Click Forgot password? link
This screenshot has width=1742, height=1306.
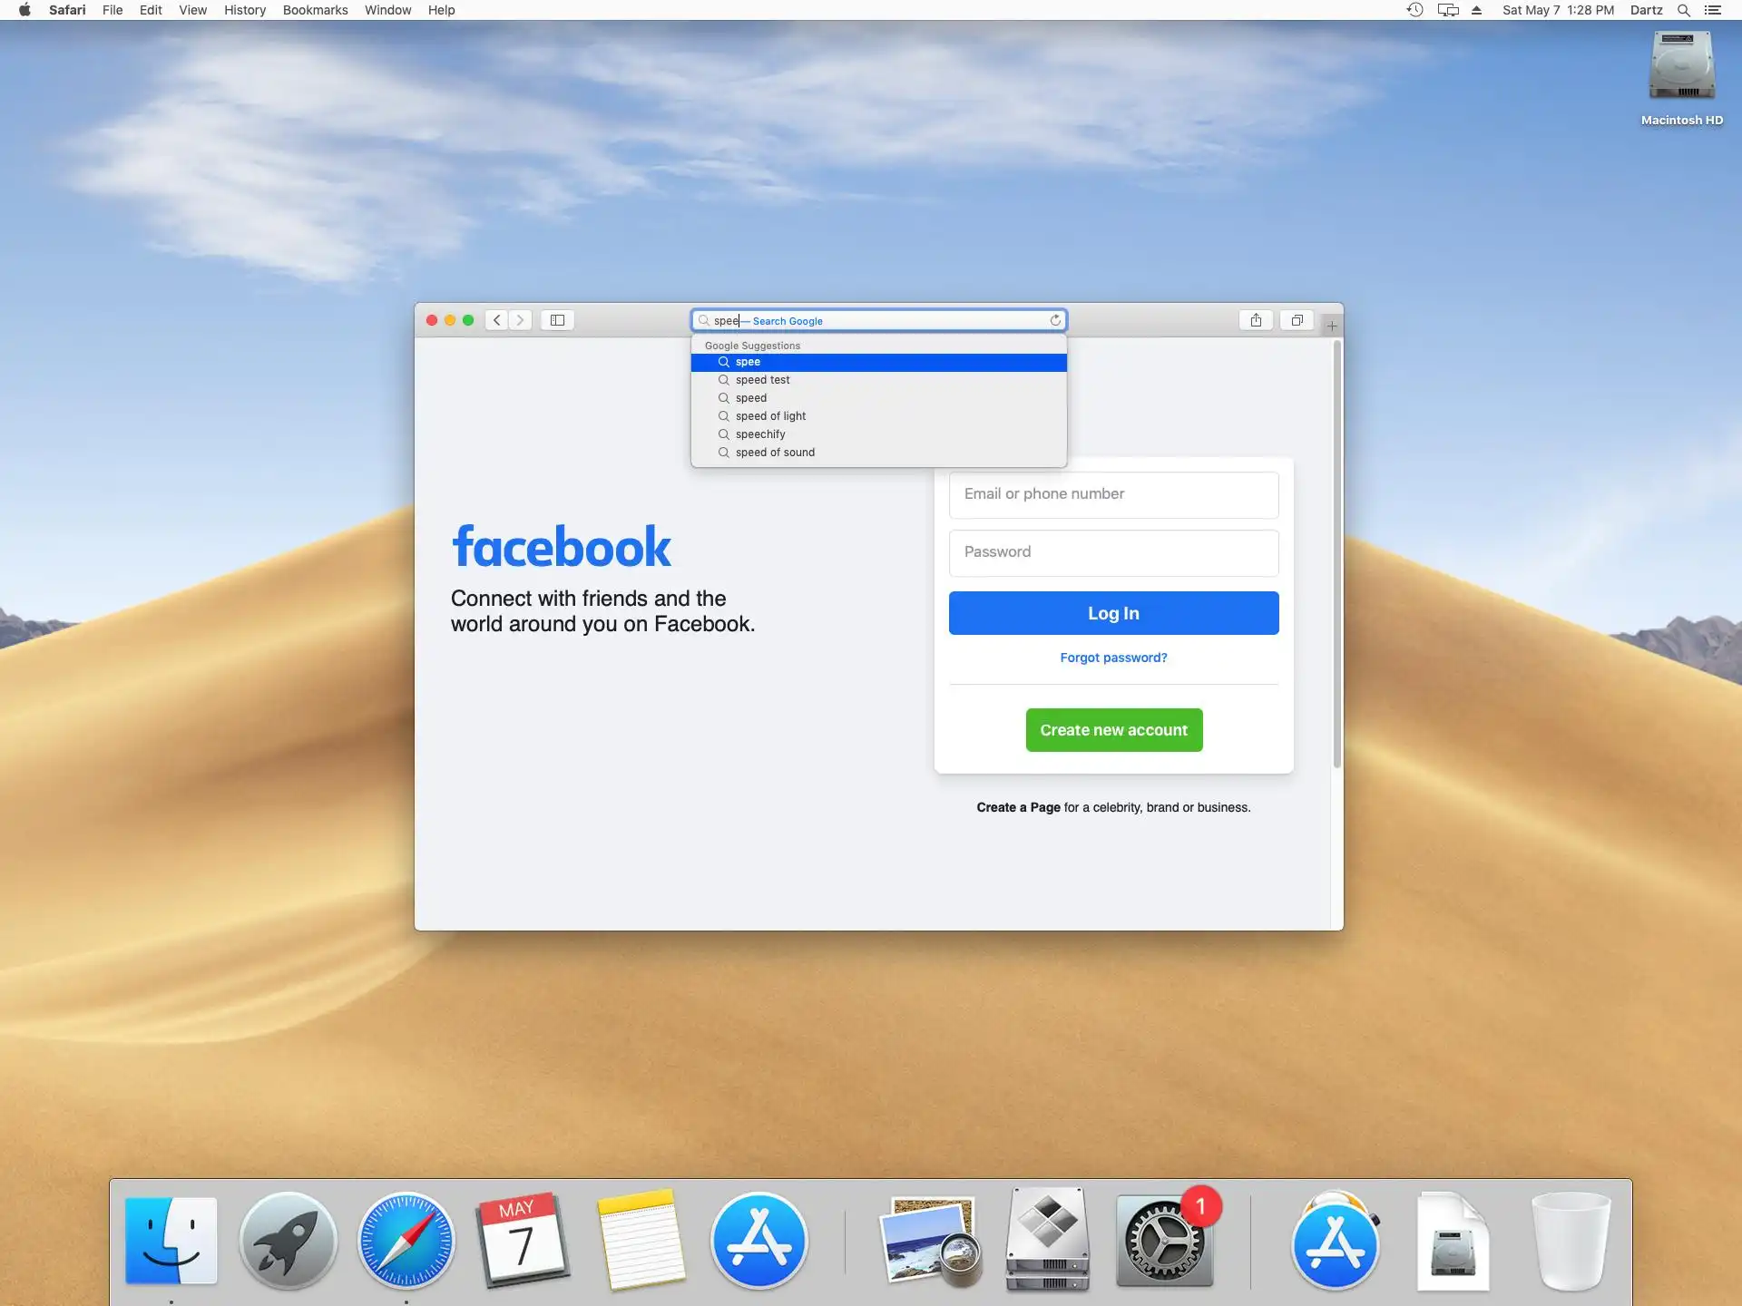(x=1113, y=658)
